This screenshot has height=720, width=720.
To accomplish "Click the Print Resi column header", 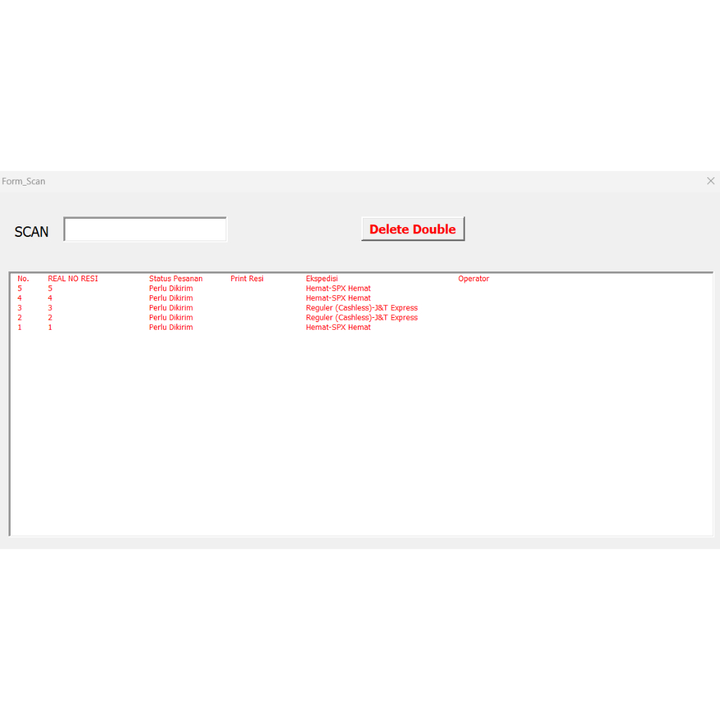I will click(x=247, y=278).
